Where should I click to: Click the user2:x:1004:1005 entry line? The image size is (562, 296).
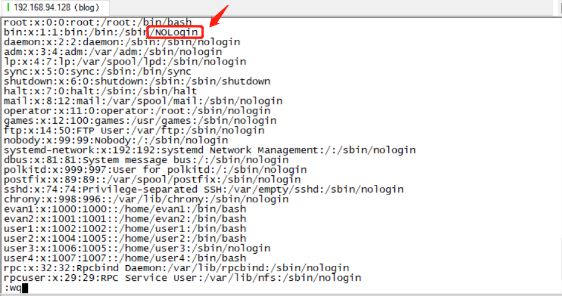click(x=125, y=239)
